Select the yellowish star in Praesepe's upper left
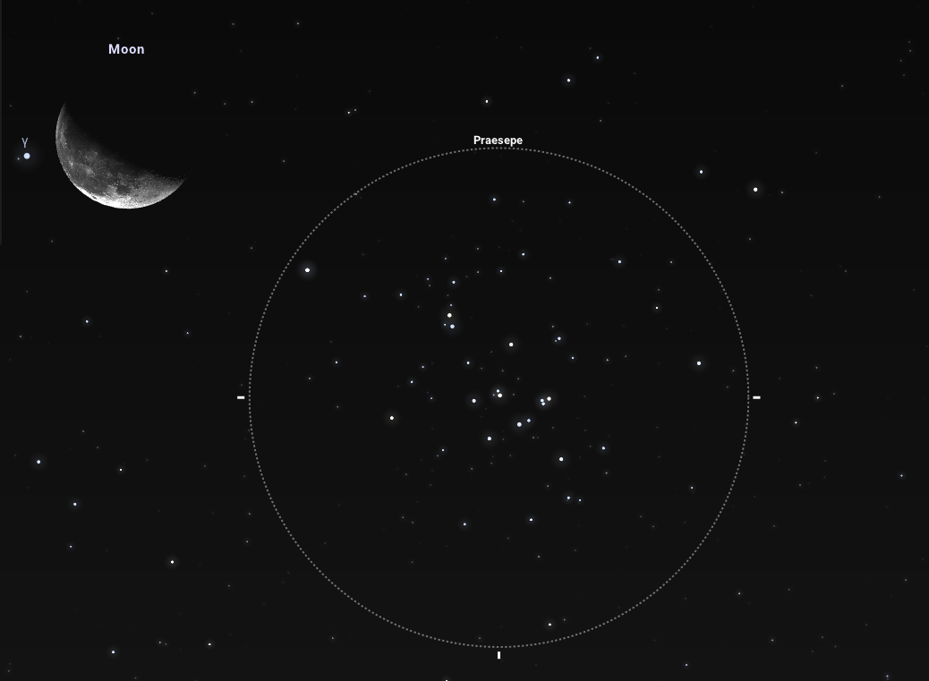The width and height of the screenshot is (929, 681). pyautogui.click(x=449, y=315)
